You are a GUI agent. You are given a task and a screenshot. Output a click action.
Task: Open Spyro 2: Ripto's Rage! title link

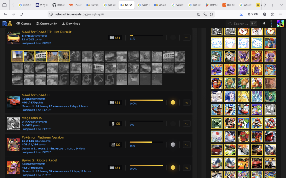click(x=40, y=160)
